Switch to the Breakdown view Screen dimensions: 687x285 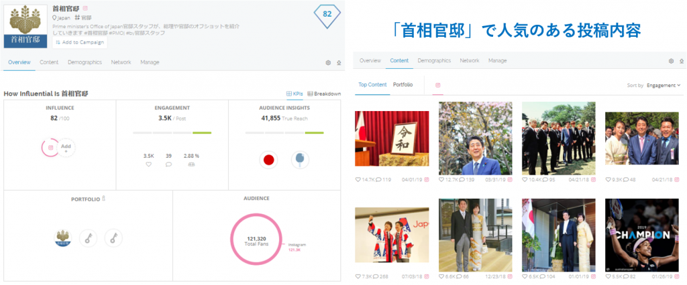(x=323, y=94)
